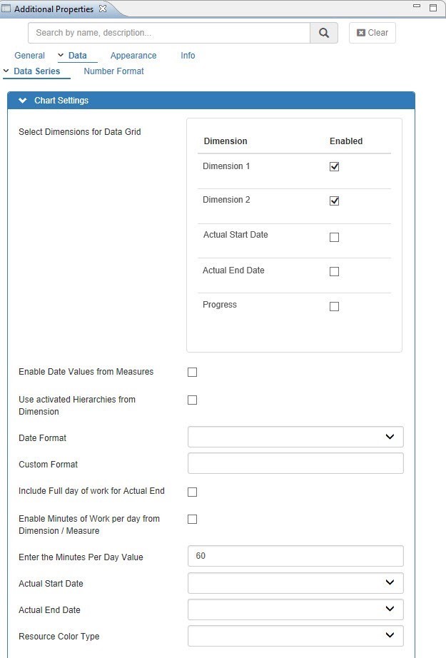Viewport: 446px width, 658px height.
Task: Maximize the Additional Properties panel
Action: point(432,8)
